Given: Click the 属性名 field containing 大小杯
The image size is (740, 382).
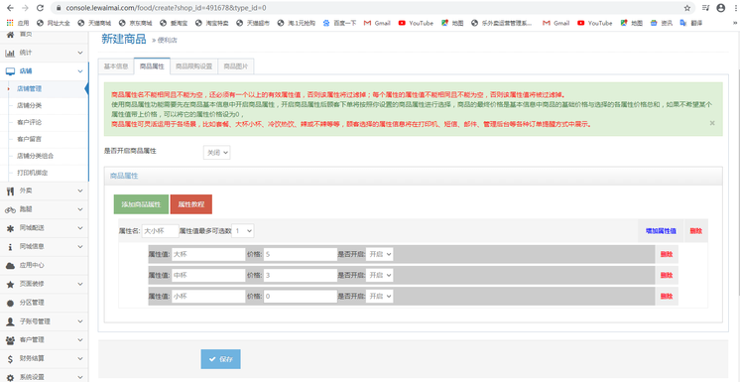Looking at the screenshot, I should 160,231.
